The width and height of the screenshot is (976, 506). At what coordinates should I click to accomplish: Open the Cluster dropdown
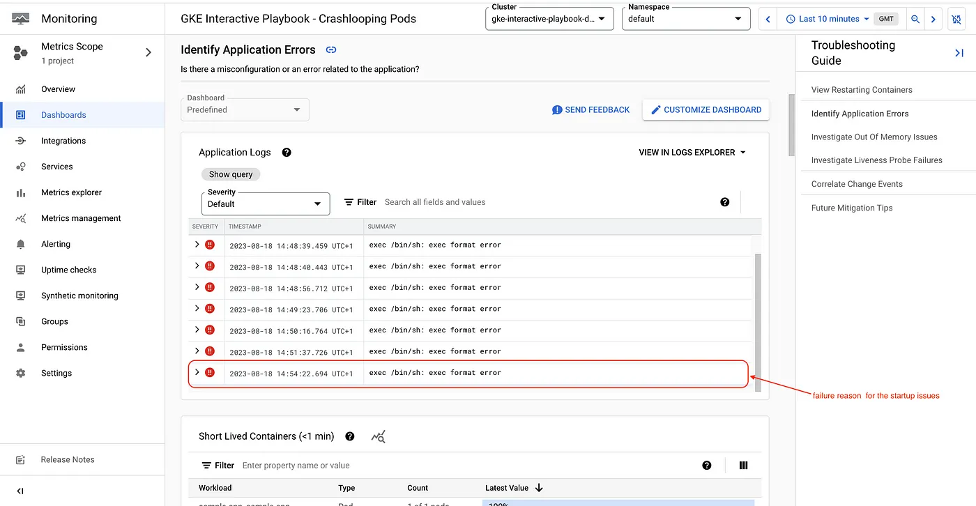point(549,19)
